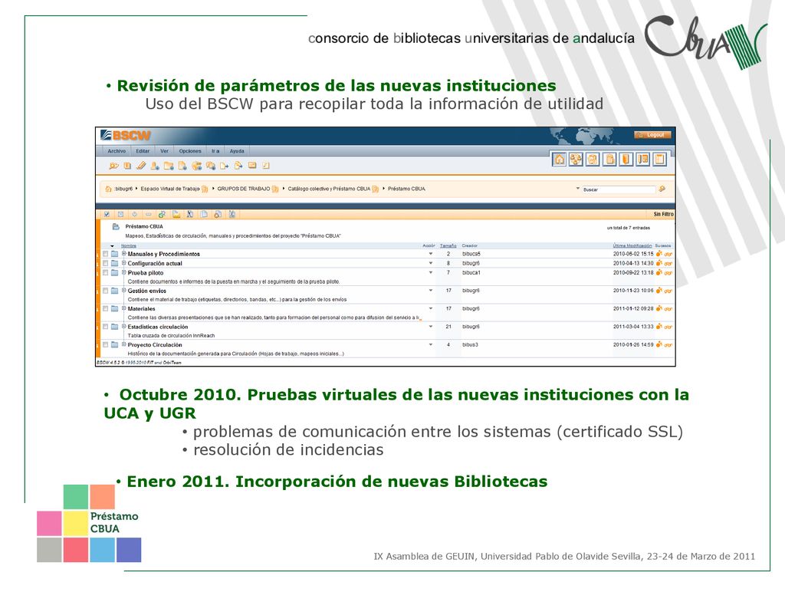Click the Logout button

pos(652,135)
